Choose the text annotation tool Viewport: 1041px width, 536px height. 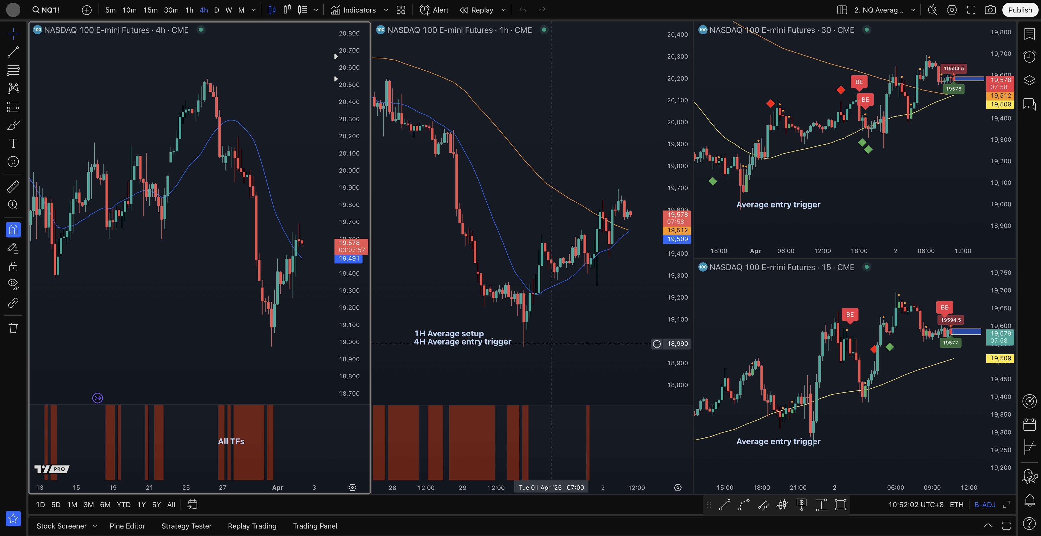13,143
